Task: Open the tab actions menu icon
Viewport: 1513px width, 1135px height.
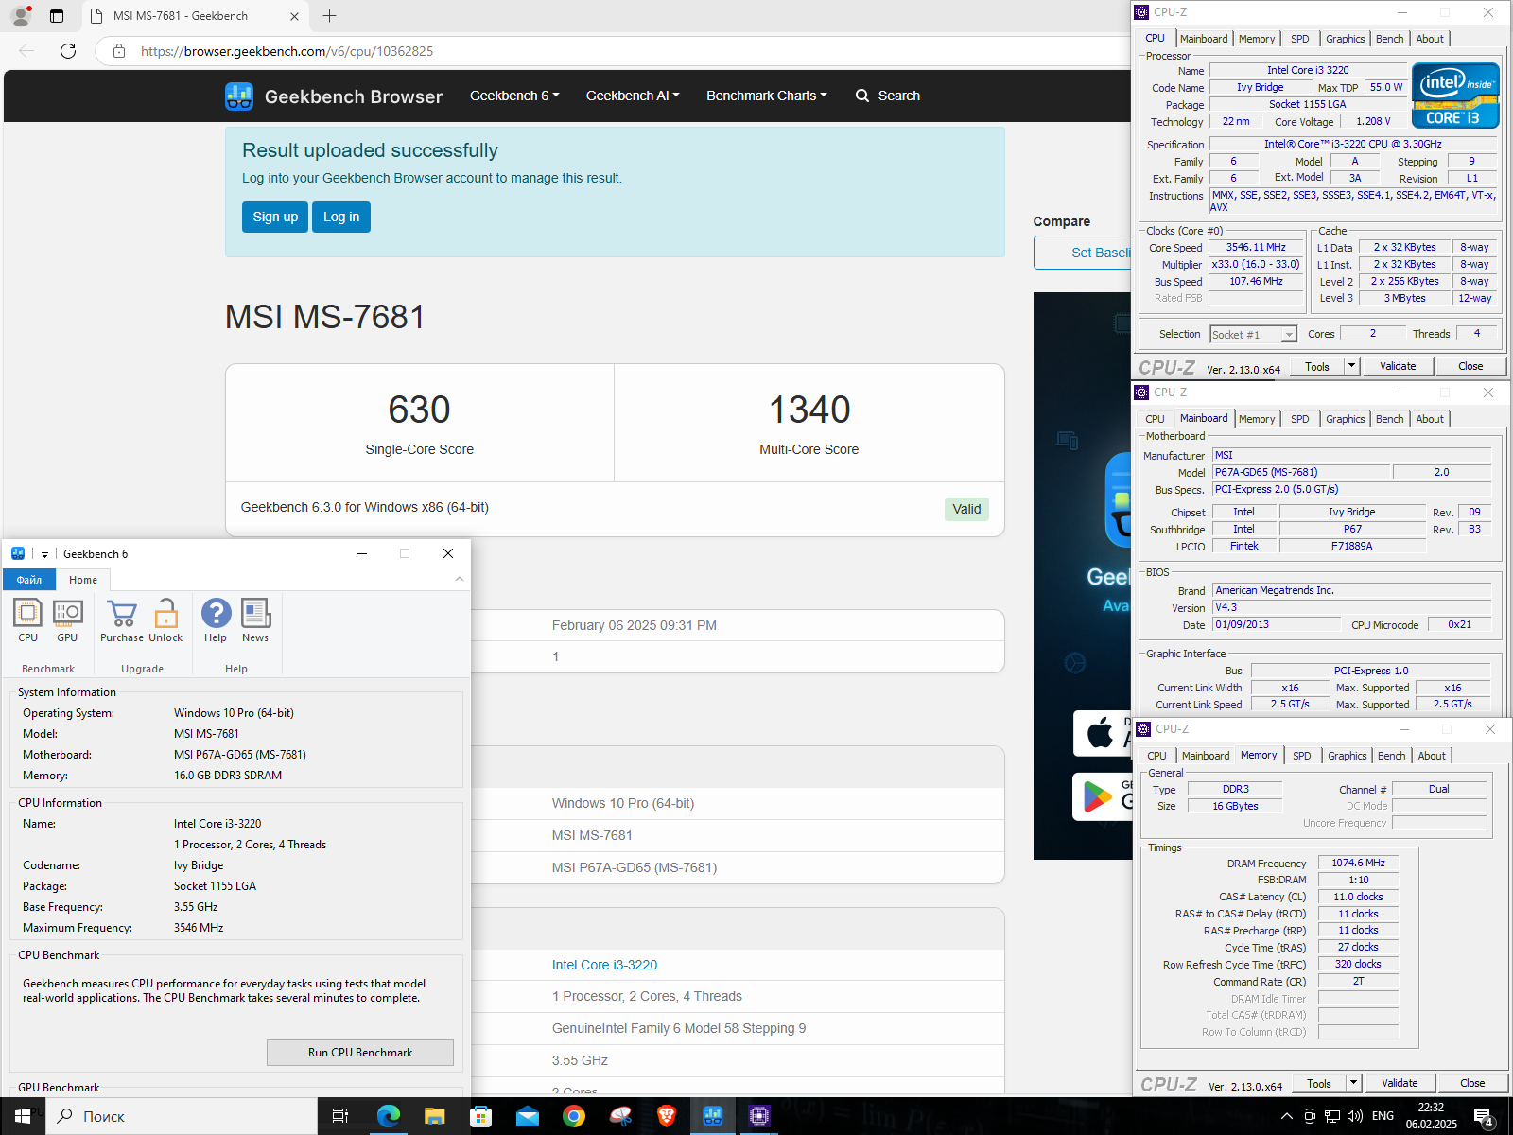Action: (x=57, y=16)
